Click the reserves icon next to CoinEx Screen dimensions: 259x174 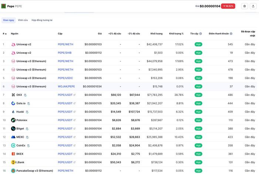(28, 145)
